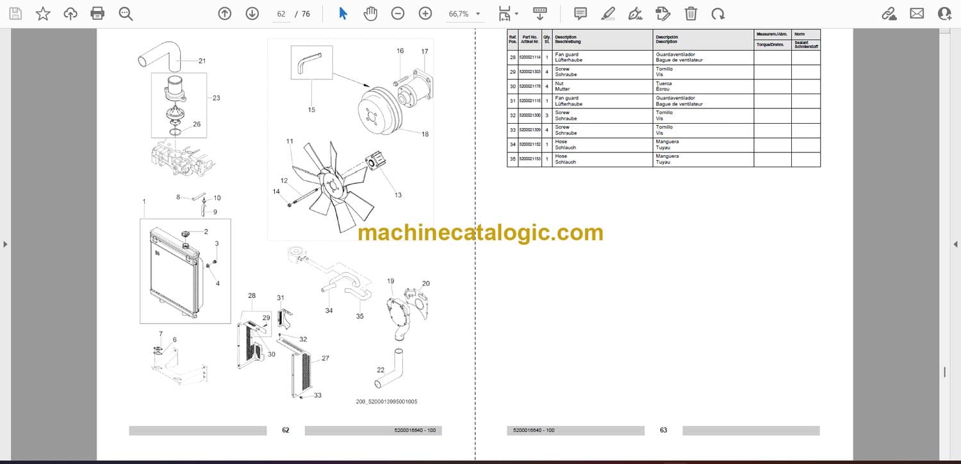This screenshot has height=464, width=961.
Task: Click the total page count 76
Action: click(x=306, y=13)
